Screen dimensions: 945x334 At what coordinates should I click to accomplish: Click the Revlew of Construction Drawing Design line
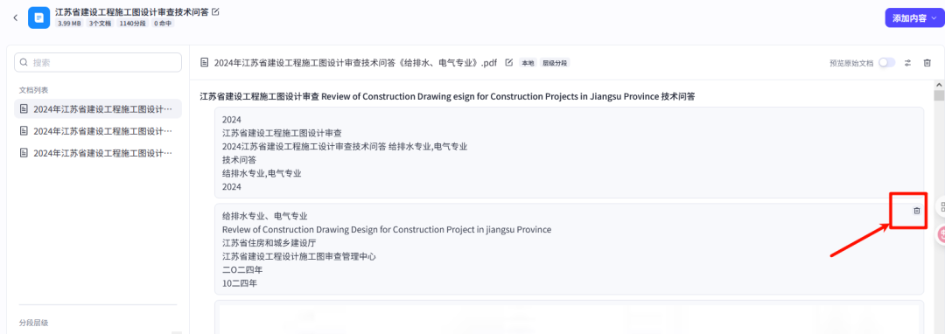tap(387, 229)
